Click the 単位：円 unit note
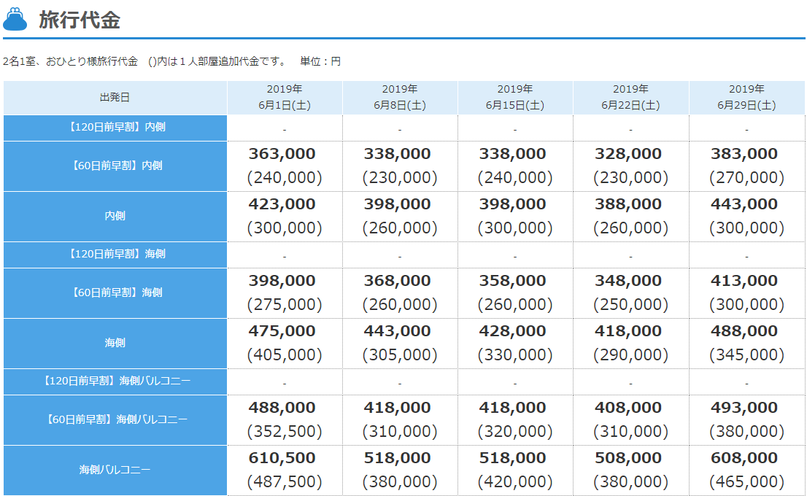Image resolution: width=807 pixels, height=496 pixels. tap(320, 62)
